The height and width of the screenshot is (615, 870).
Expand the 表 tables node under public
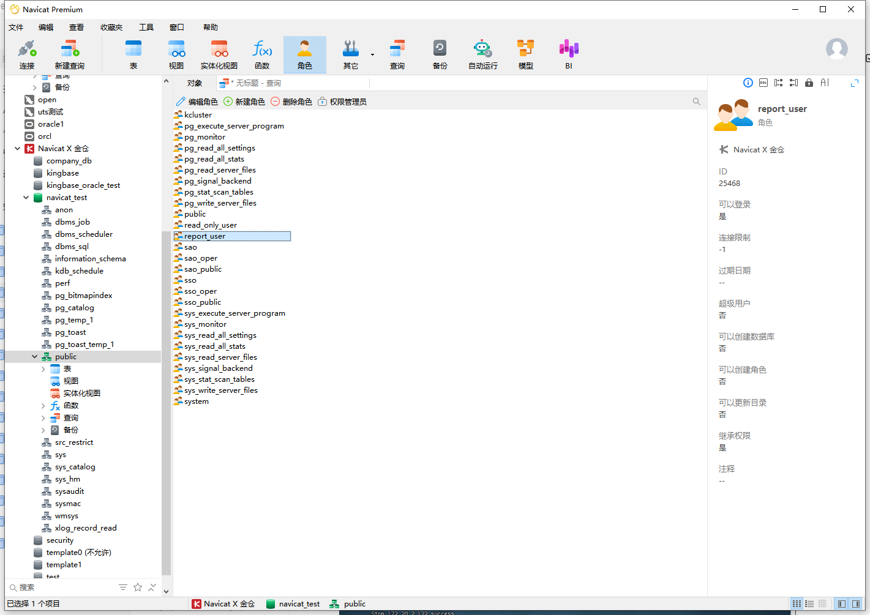pyautogui.click(x=43, y=369)
